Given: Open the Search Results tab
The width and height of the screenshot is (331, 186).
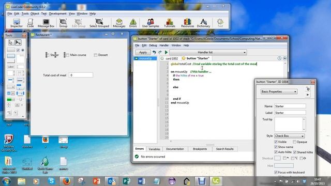Looking at the screenshot, I should [x=224, y=149].
